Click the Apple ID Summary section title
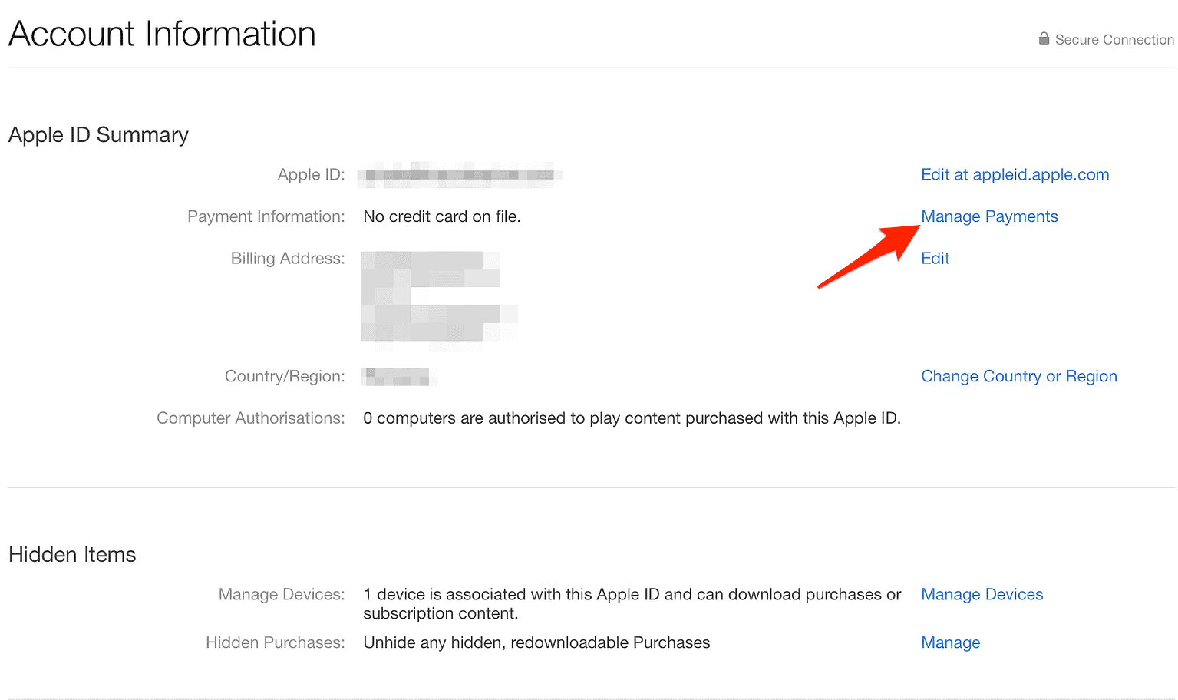Viewport: 1178px width, 700px height. coord(98,135)
